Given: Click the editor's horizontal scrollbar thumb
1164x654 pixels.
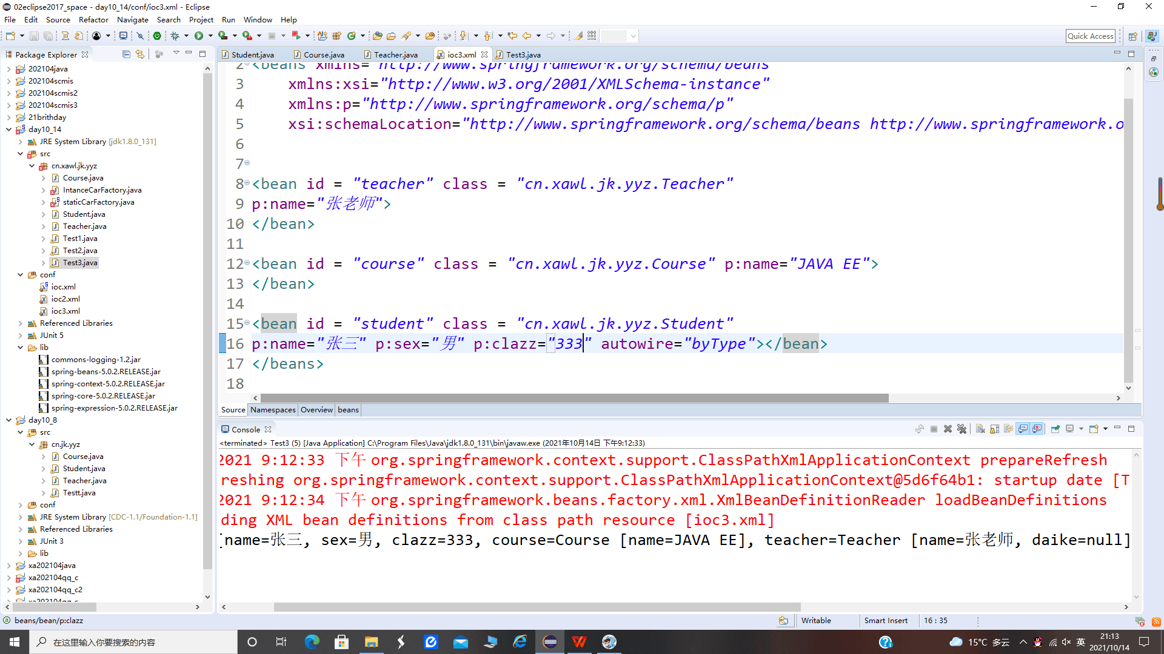Looking at the screenshot, I should (x=573, y=398).
